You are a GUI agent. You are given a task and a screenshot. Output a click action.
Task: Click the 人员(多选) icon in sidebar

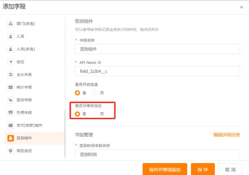coord(11,49)
